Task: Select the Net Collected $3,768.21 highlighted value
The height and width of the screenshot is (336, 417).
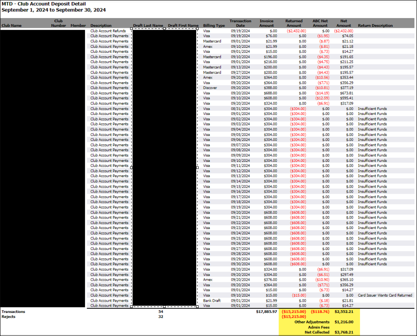Action: (344, 332)
